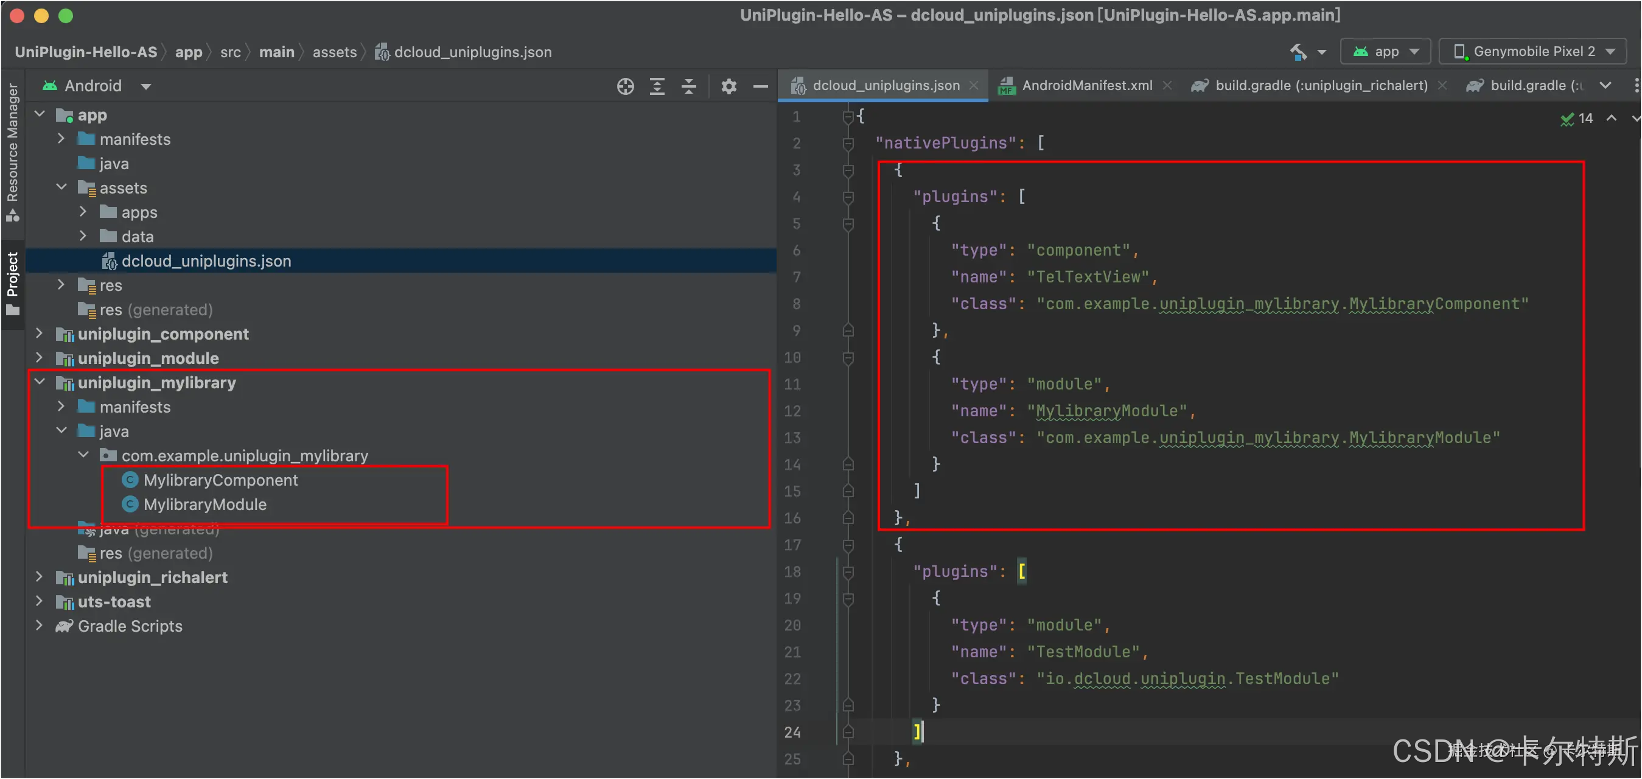The height and width of the screenshot is (779, 1642).
Task: Expand the apps folder under assets
Action: pos(83,212)
